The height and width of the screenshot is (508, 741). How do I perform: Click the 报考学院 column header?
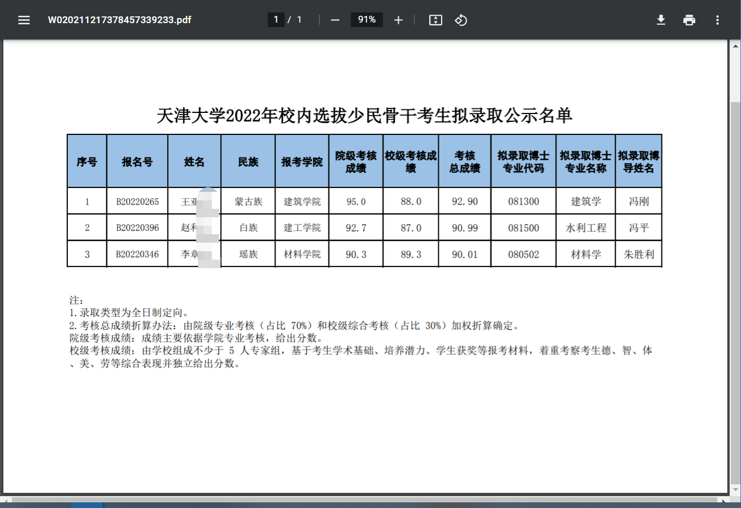tap(302, 161)
